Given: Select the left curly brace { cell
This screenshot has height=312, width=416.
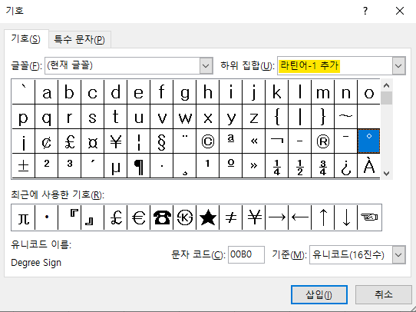Looking at the screenshot, I should click(277, 117).
